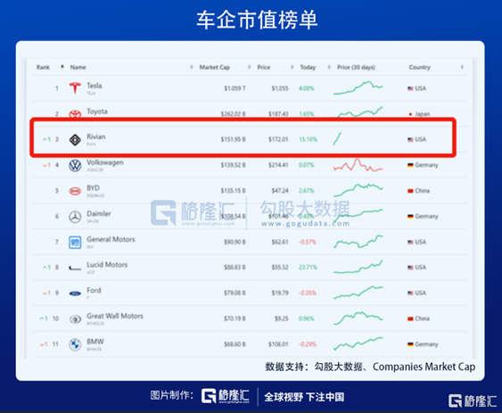Sort by the Price column header
This screenshot has height=413, width=502.
[x=264, y=67]
